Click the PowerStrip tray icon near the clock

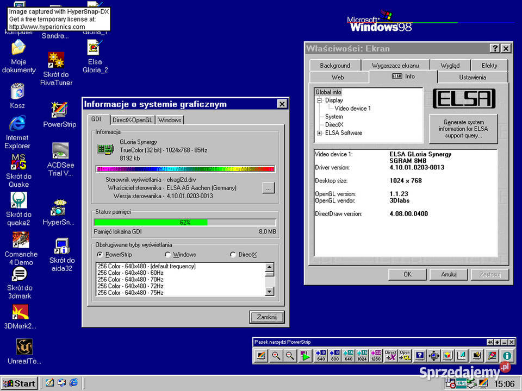pyautogui.click(x=483, y=384)
